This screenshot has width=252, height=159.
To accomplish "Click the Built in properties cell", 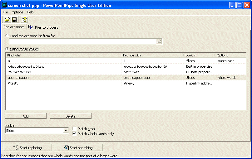I will 199,66.
